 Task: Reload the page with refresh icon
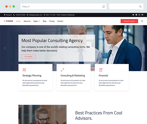point(103,6)
